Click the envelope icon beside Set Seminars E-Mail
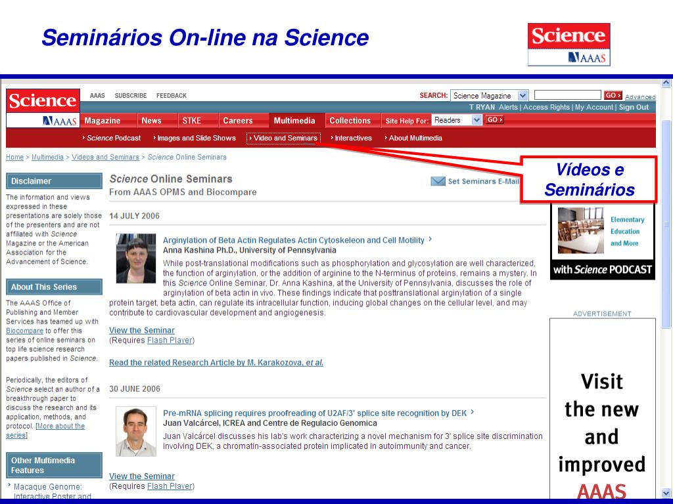 click(x=438, y=181)
